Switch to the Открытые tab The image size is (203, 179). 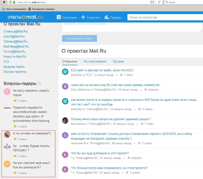70,61
